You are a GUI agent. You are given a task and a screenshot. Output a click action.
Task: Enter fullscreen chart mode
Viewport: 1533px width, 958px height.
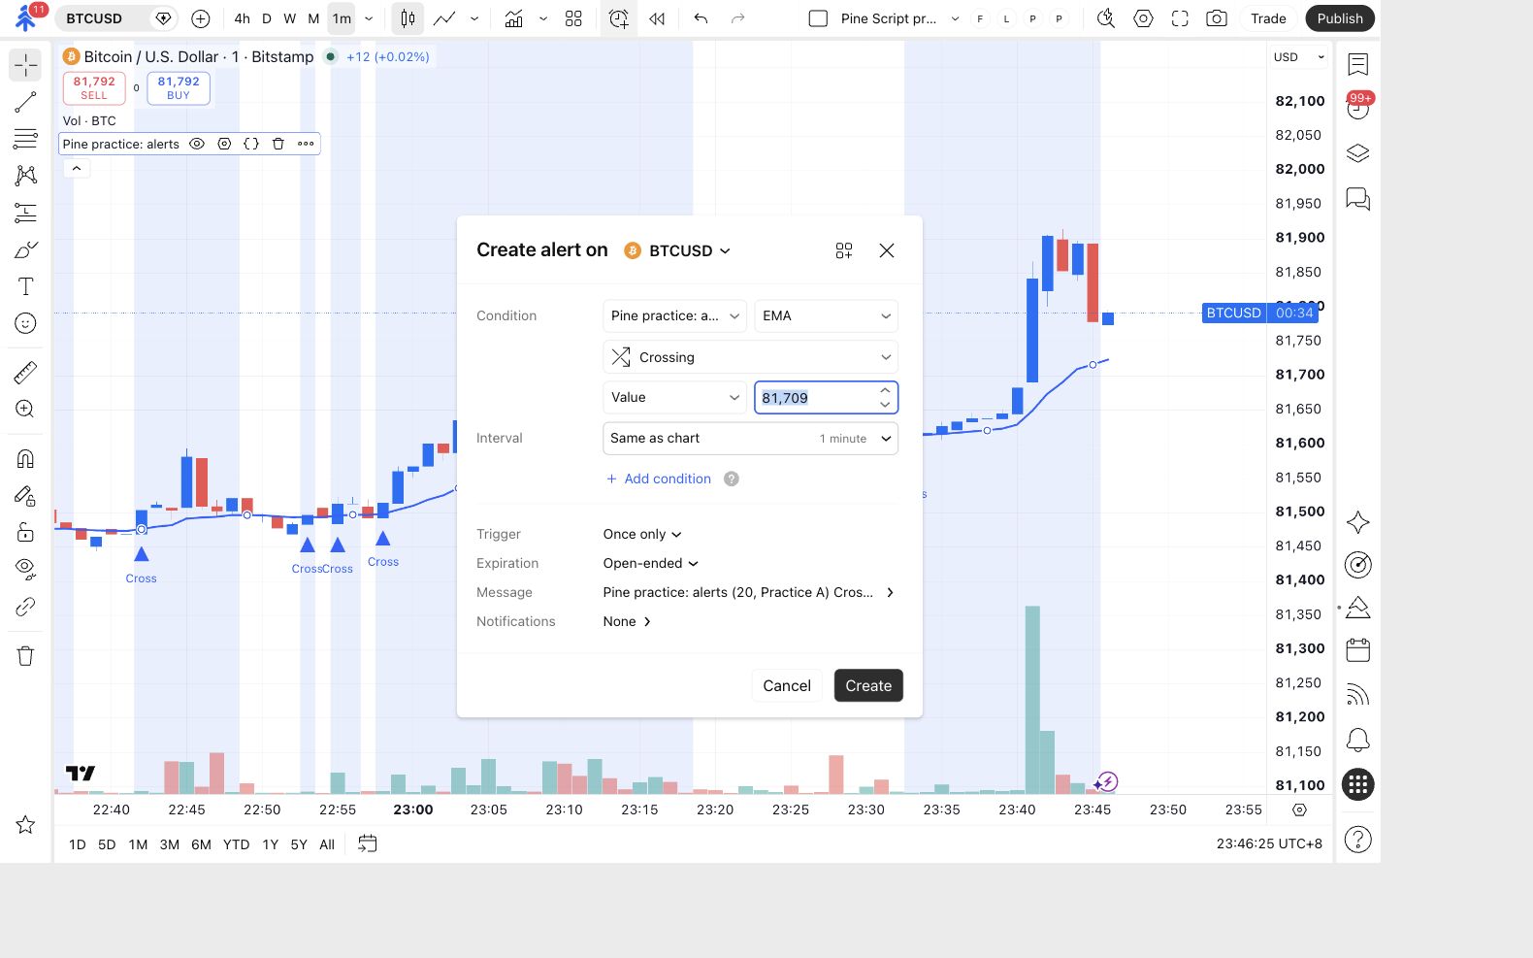[x=1180, y=18]
